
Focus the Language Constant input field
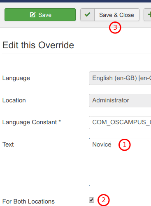pyautogui.click(x=120, y=123)
